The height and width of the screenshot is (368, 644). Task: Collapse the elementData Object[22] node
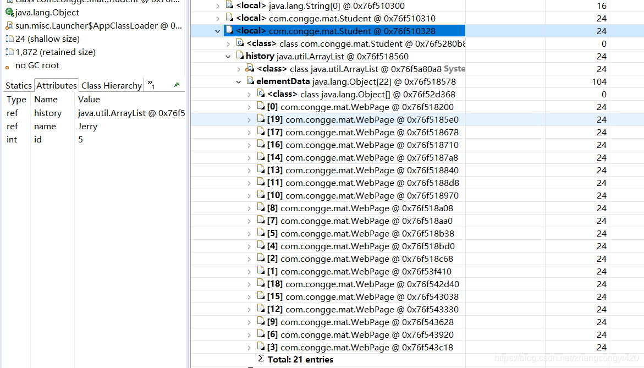point(239,81)
